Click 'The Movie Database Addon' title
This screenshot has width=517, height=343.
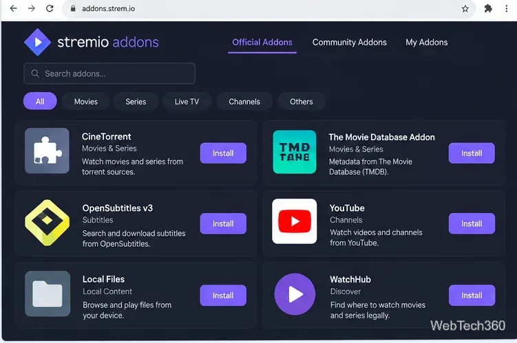coord(382,137)
